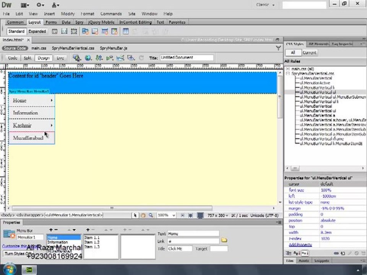
Task: Switch to the jQuery Mobile insert tab
Action: [x=101, y=22]
